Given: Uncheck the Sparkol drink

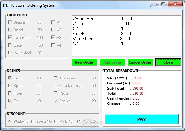Looking at the screenshot, I should (56, 101).
